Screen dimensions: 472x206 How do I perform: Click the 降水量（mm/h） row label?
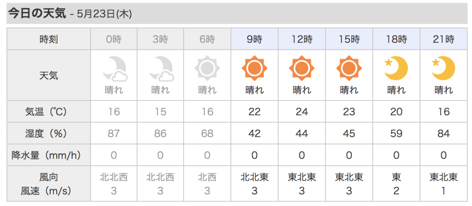[x=49, y=155]
